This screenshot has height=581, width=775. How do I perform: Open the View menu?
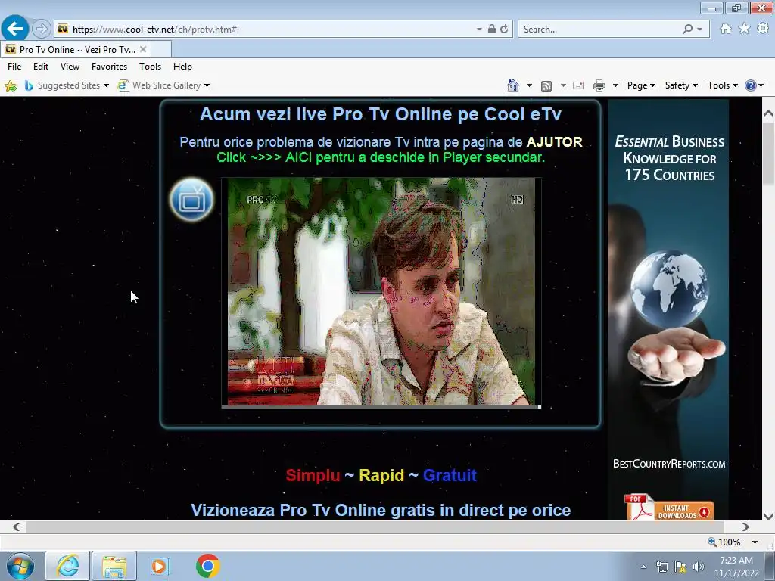tap(70, 67)
